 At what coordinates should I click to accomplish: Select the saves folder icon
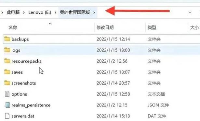7,72
